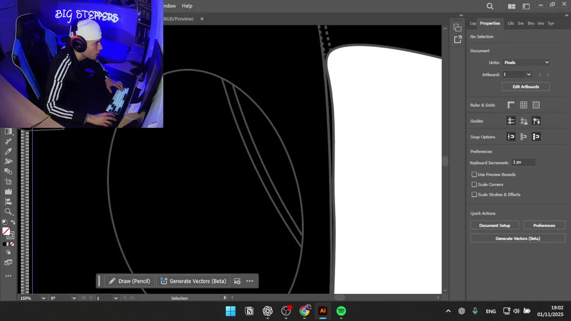Select the Symbol Sprayer tool

pyautogui.click(x=8, y=161)
